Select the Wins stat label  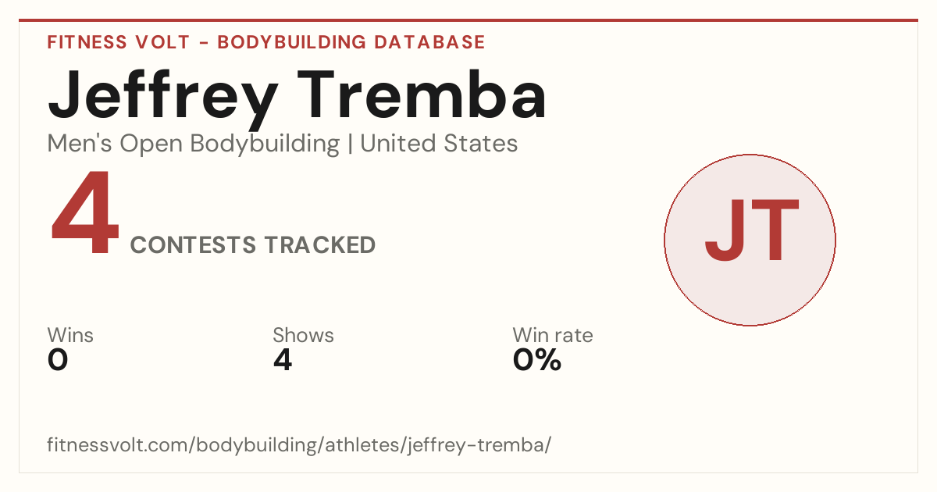(70, 336)
